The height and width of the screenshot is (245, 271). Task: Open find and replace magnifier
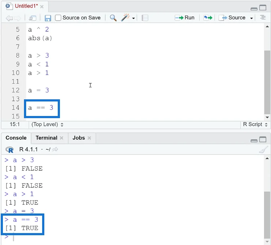coord(113,18)
